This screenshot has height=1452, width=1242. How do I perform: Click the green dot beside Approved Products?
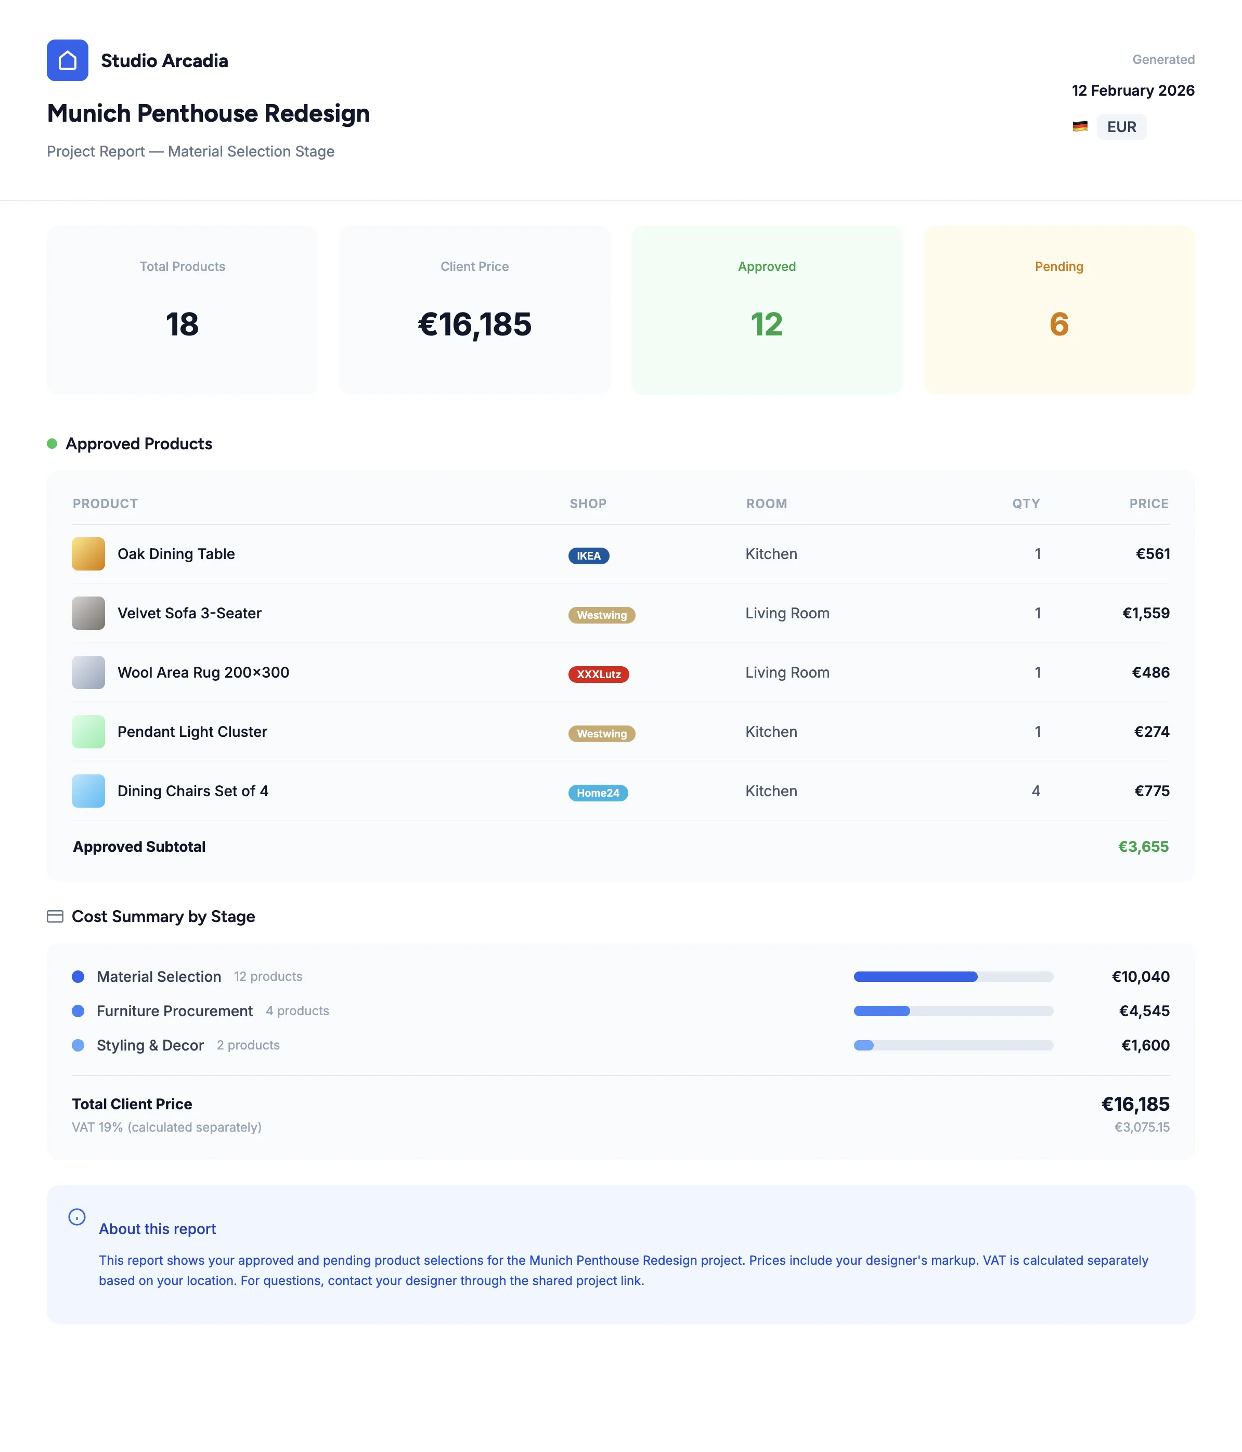click(x=52, y=444)
